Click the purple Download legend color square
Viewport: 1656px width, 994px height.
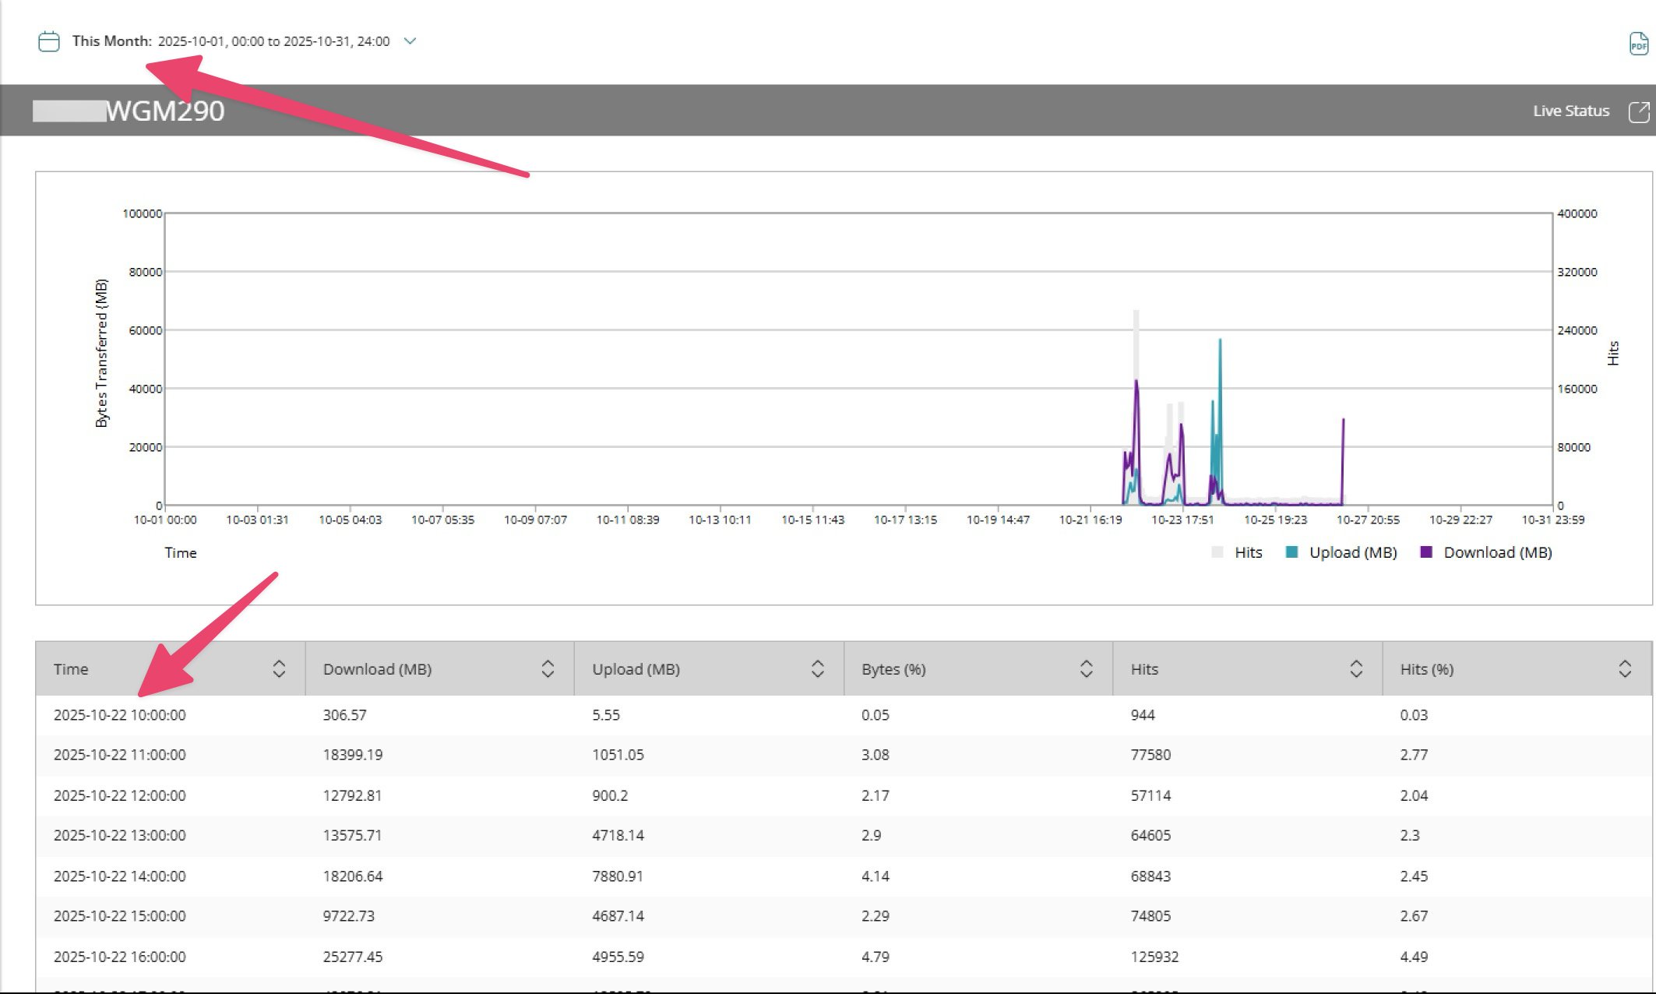[1426, 552]
